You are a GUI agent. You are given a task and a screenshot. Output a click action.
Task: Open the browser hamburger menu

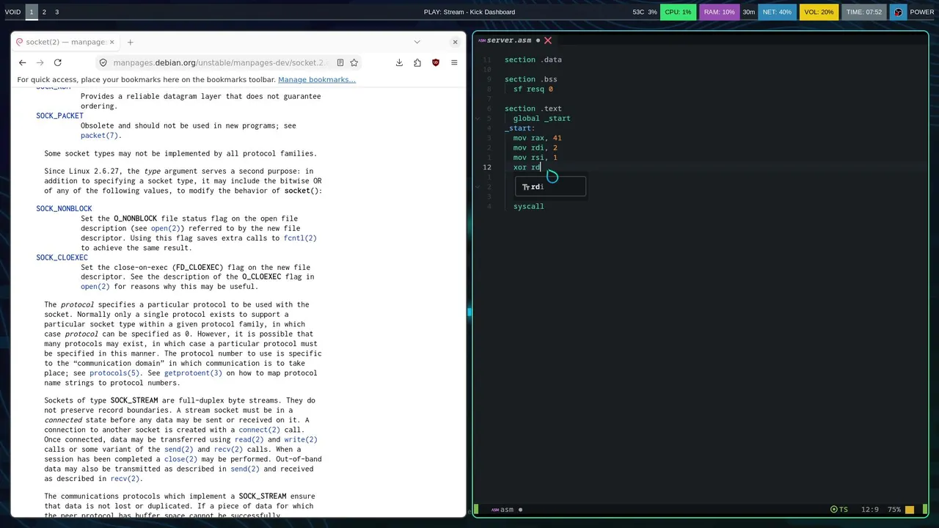pos(454,63)
